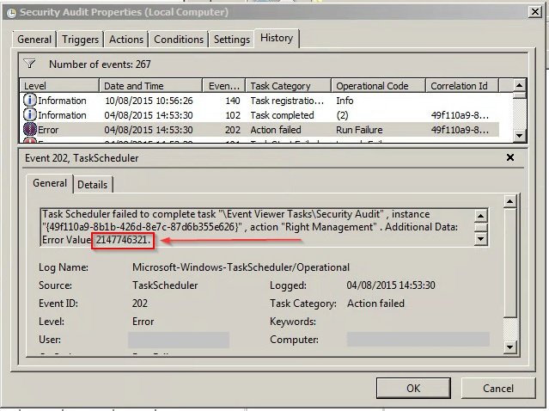This screenshot has height=411, width=549.
Task: Click the Security Audit Properties title icon
Action: (x=9, y=12)
